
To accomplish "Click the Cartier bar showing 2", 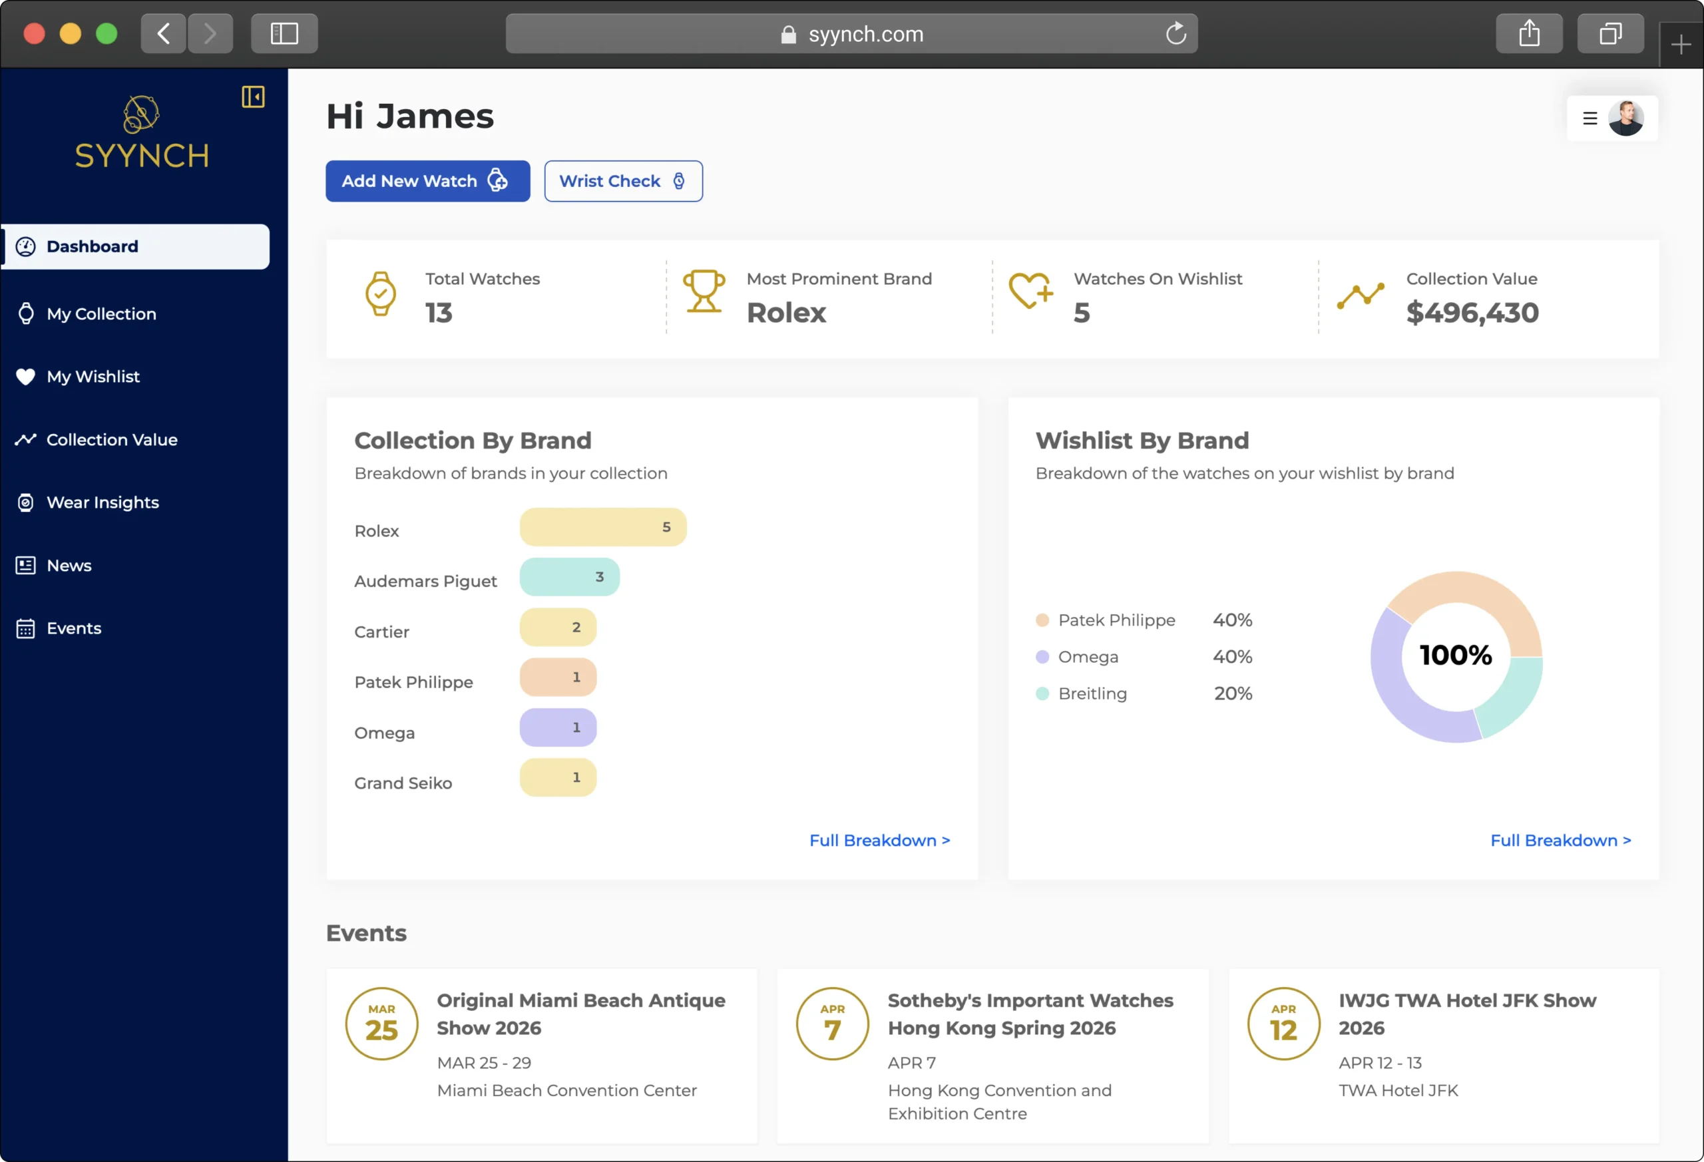I will 558,628.
